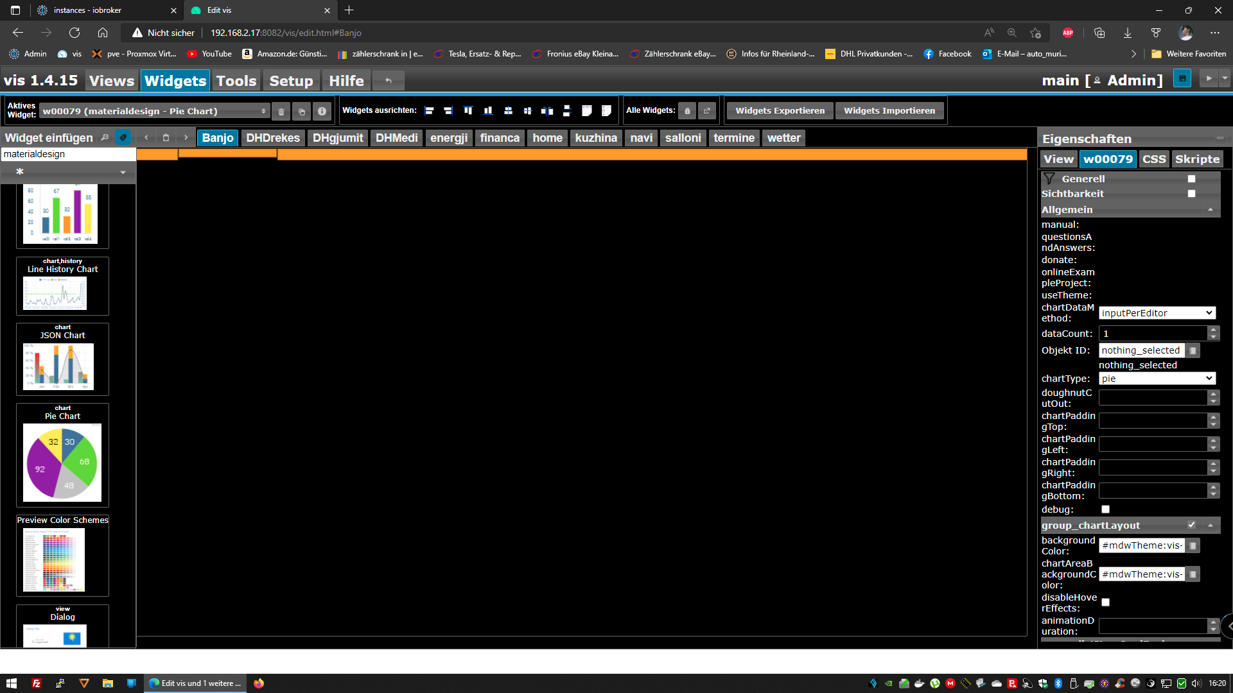The height and width of the screenshot is (693, 1233).
Task: Select the Pie Chart widget thumbnail
Action: 62,462
